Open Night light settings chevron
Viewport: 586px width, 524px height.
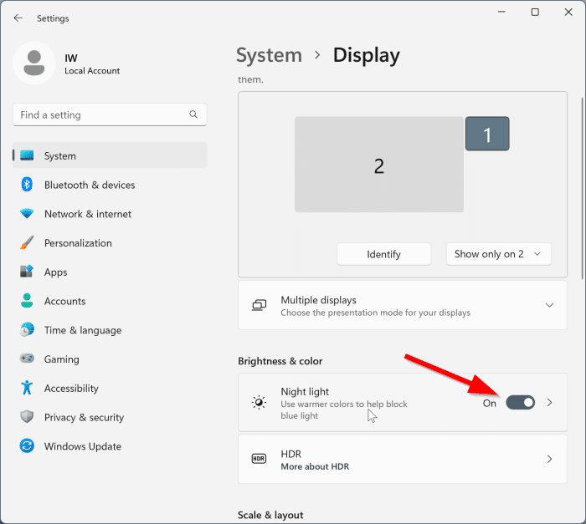coord(549,403)
